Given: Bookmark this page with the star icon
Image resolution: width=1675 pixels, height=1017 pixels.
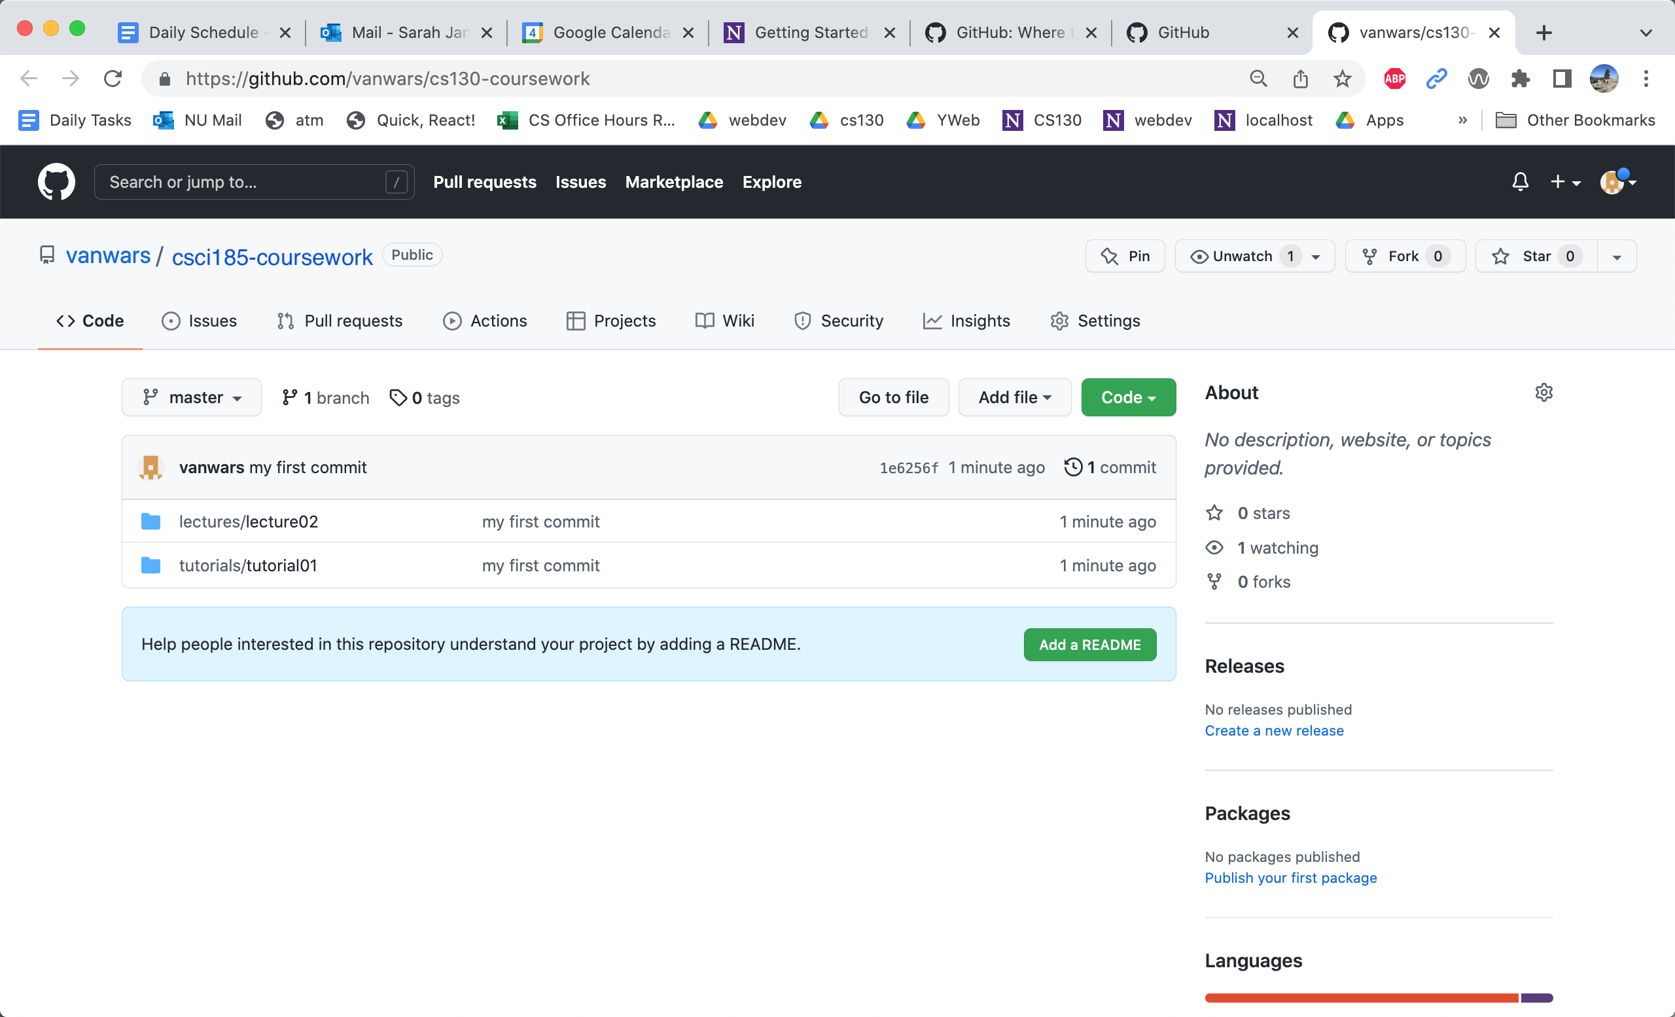Looking at the screenshot, I should tap(1342, 79).
